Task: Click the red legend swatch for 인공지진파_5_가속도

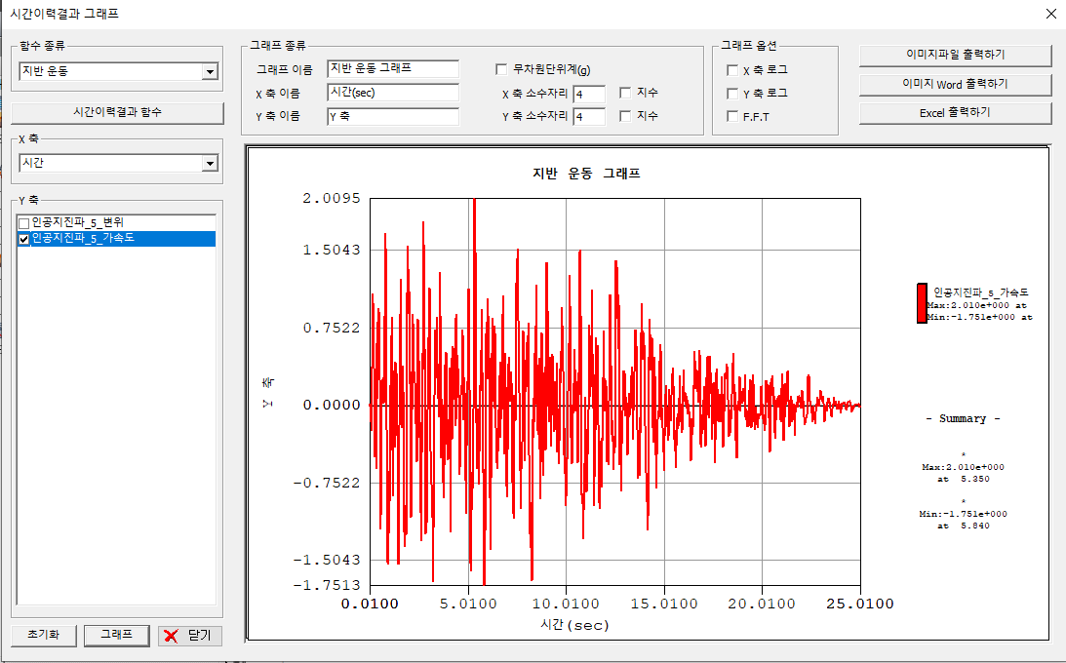Action: (x=922, y=303)
